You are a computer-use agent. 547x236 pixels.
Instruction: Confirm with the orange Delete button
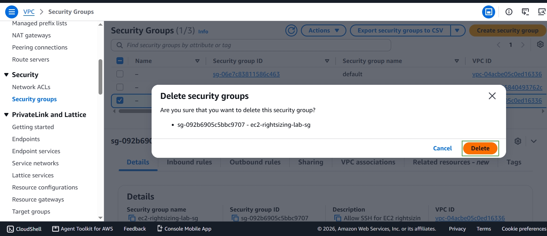pos(480,148)
